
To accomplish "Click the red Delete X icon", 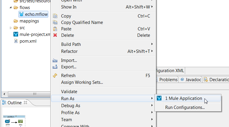I will coord(55,35).
